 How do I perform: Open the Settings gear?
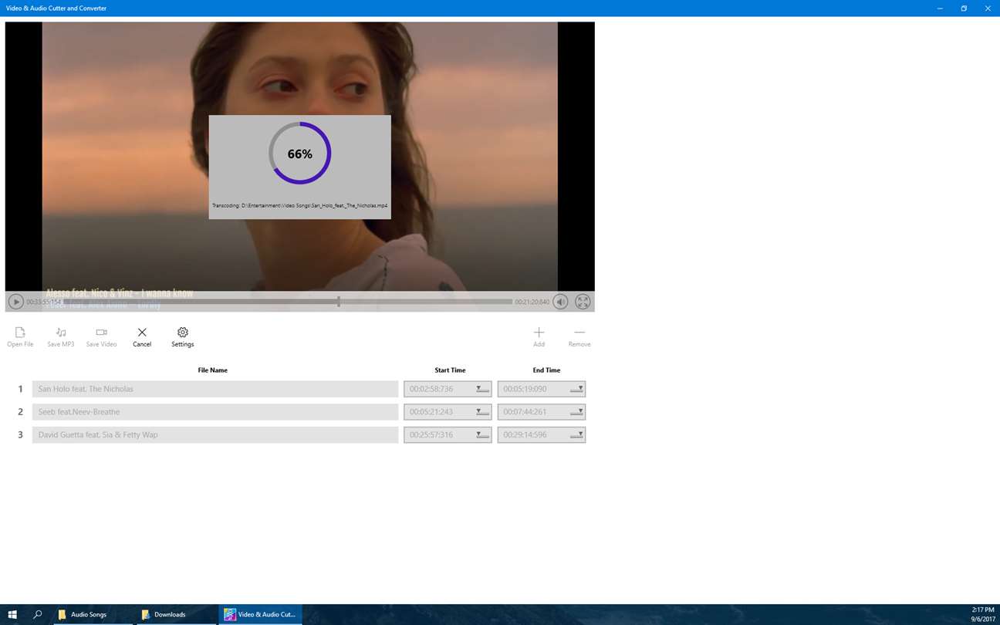click(183, 336)
